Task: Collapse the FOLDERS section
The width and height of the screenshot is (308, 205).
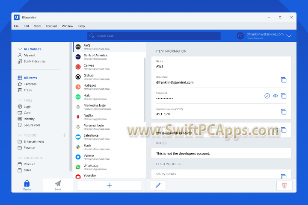Action: click(x=20, y=135)
